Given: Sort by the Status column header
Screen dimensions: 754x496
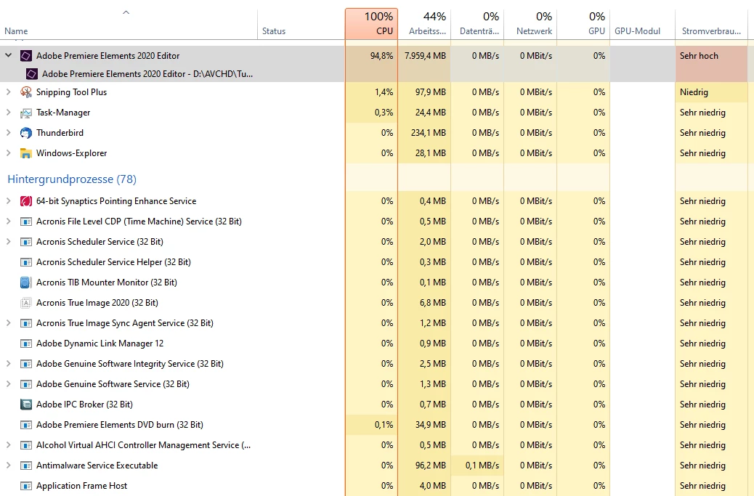Looking at the screenshot, I should 301,23.
